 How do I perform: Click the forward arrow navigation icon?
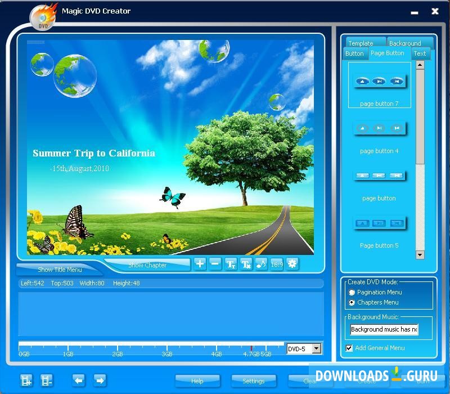point(100,380)
